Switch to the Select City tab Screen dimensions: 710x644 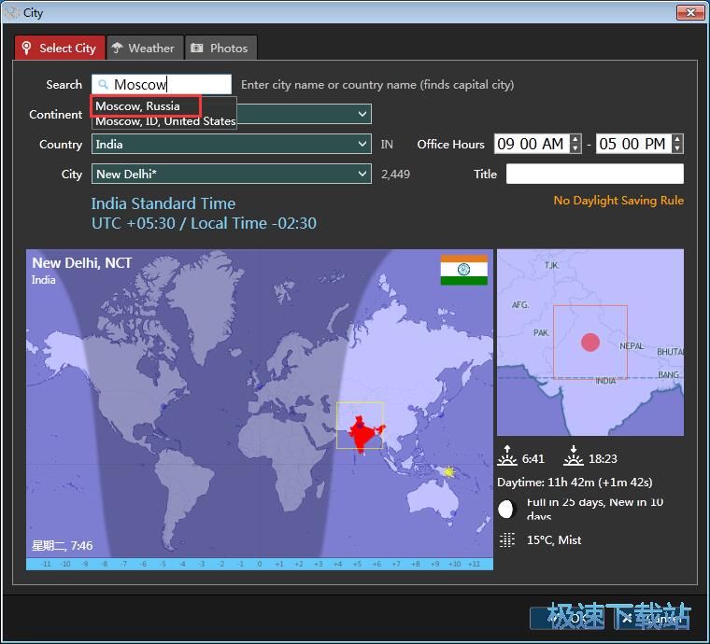(60, 48)
